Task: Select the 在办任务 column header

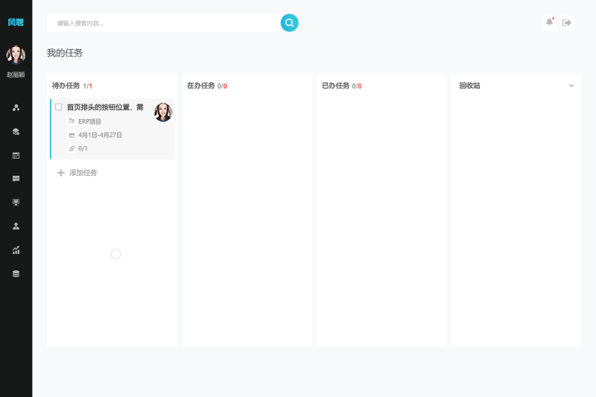Action: 207,86
